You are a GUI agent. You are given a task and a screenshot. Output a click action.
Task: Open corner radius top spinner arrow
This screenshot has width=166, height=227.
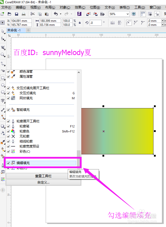pos(162,21)
